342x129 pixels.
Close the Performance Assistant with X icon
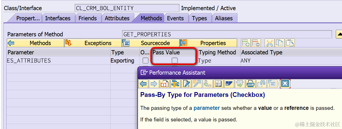(285, 84)
